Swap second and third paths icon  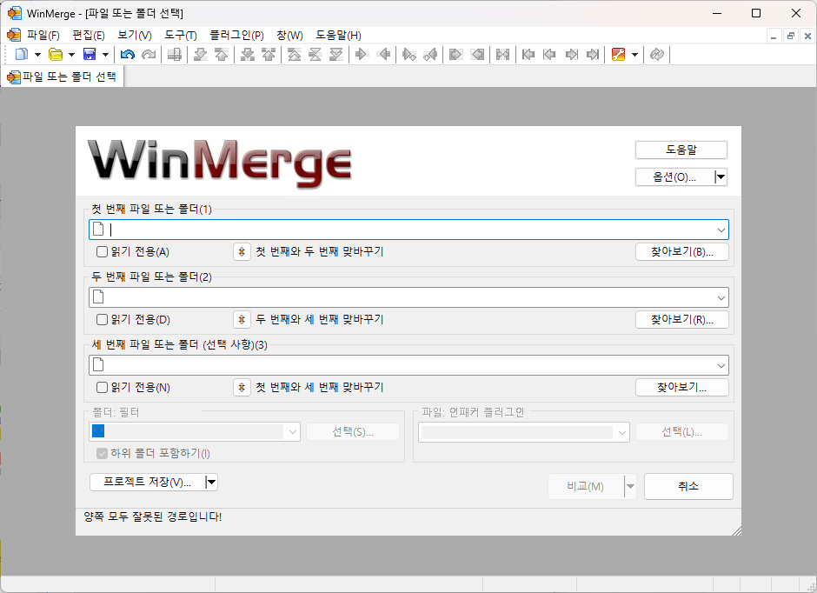242,319
